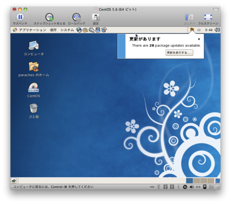Click the gray tray icon beside the clock
The image size is (231, 204).
click(199, 30)
